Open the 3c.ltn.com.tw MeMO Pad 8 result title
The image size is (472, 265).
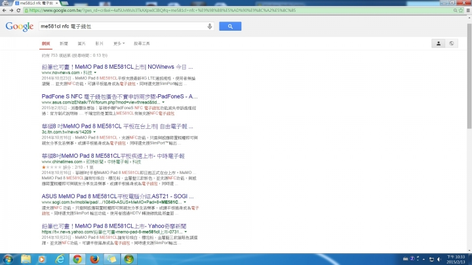pyautogui.click(x=117, y=126)
